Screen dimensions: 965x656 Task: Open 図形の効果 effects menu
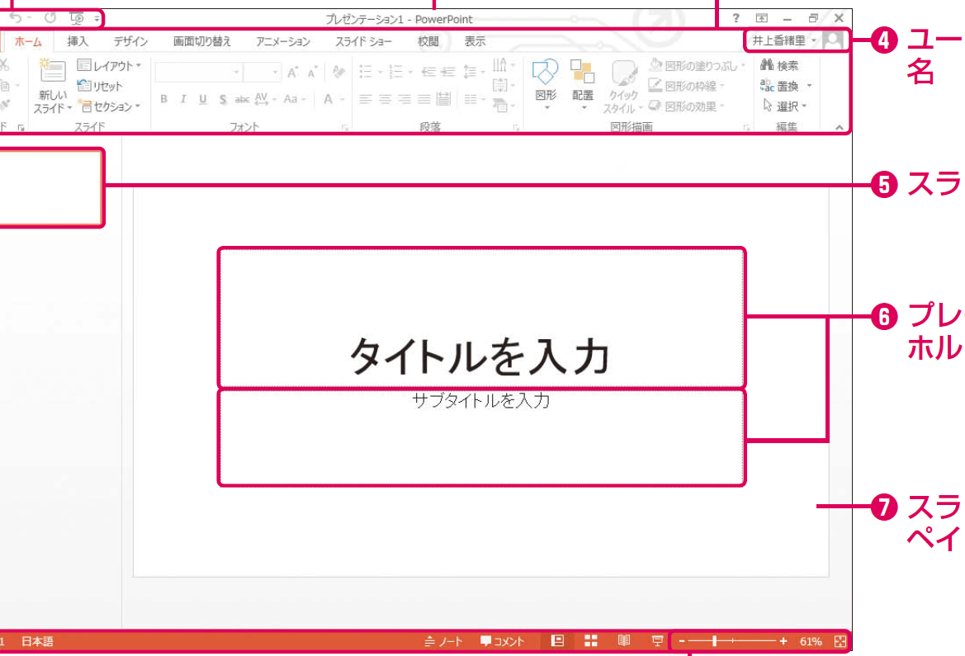pyautogui.click(x=688, y=106)
